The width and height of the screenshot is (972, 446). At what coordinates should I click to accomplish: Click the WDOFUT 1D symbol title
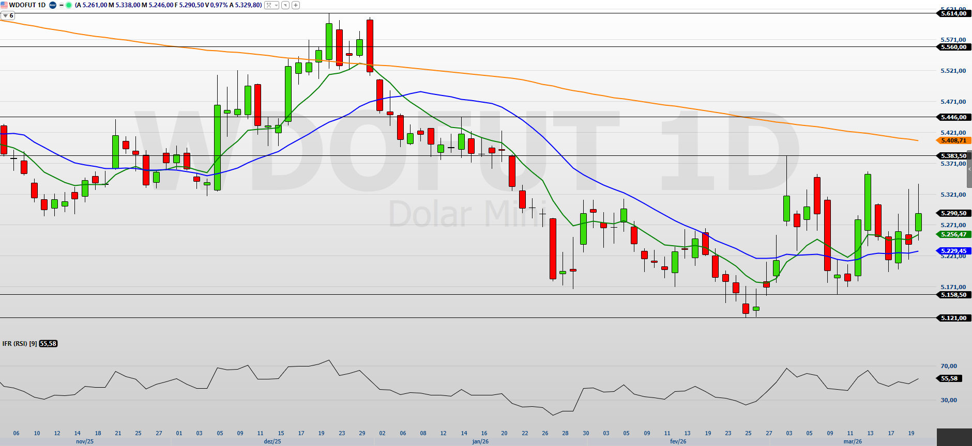point(27,5)
